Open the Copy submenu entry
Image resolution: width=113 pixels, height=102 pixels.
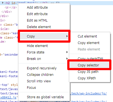pyautogui.click(x=44, y=36)
